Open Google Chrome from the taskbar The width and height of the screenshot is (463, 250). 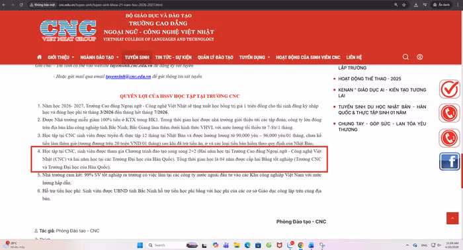click(x=300, y=245)
